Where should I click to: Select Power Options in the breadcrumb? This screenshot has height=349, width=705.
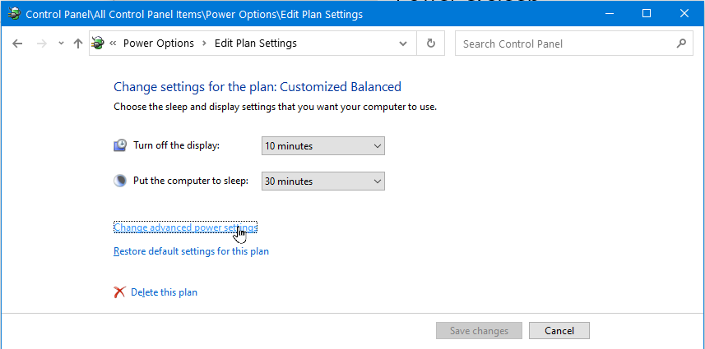click(x=158, y=44)
